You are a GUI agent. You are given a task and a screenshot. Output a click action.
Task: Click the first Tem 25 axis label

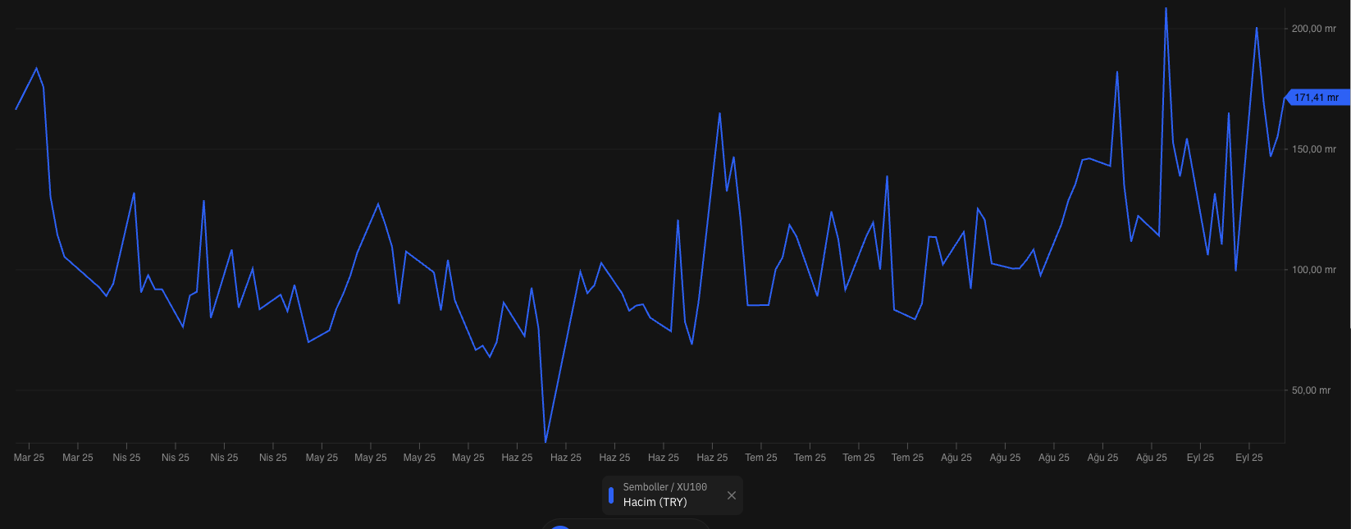point(760,458)
